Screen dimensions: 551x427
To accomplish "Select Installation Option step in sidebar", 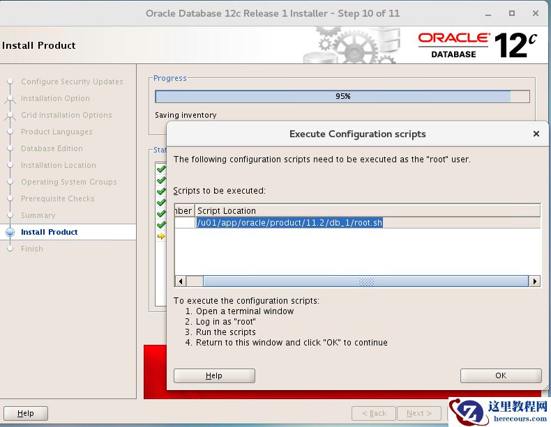I will coord(55,98).
